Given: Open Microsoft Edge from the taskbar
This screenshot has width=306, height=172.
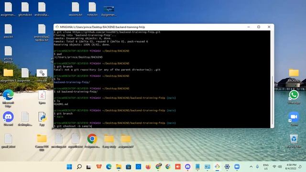Looking at the screenshot, I should pos(109,167).
